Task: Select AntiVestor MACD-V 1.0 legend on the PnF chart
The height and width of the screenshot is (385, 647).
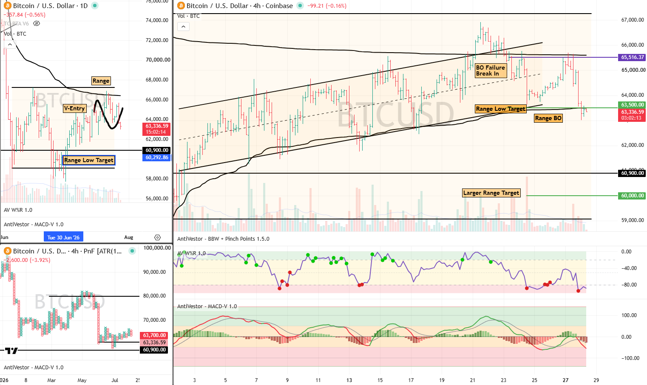Action: click(34, 367)
